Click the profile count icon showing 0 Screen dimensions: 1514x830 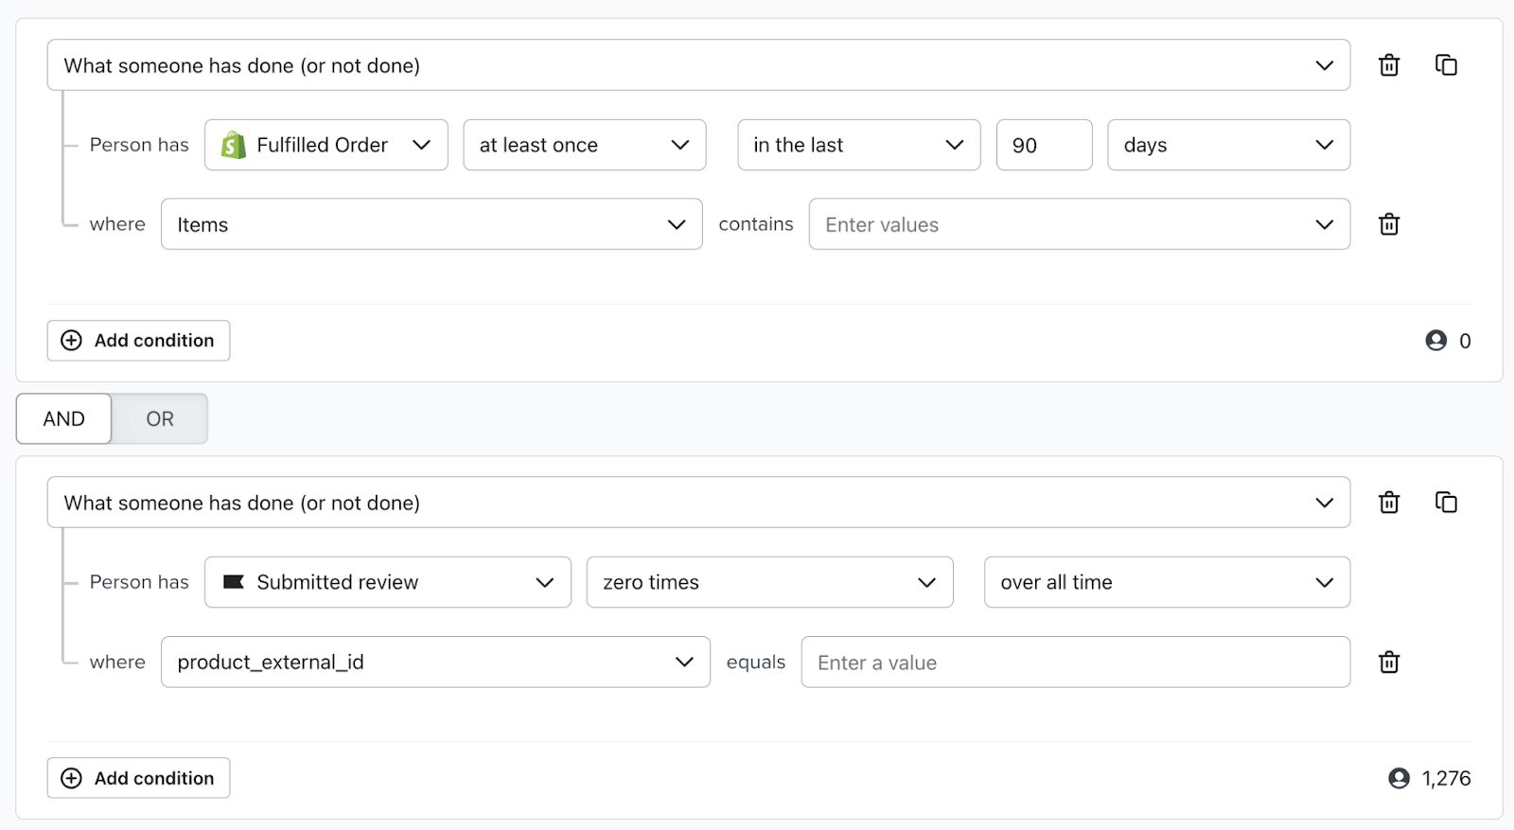(1435, 341)
